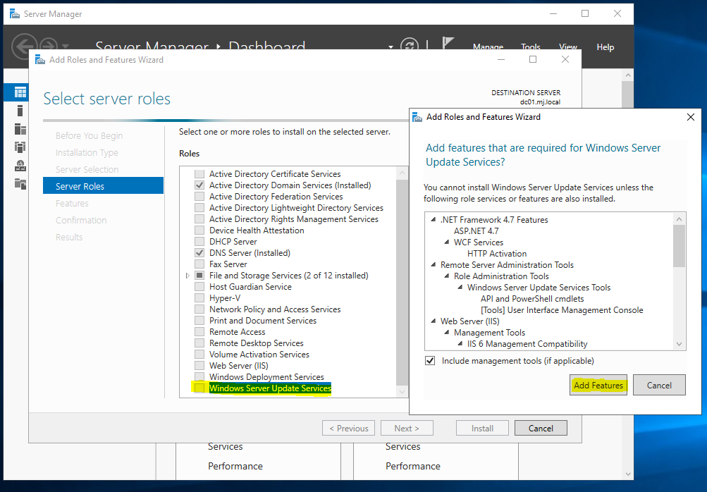Image resolution: width=707 pixels, height=492 pixels.
Task: Click the wizard's Next button
Action: pyautogui.click(x=407, y=429)
